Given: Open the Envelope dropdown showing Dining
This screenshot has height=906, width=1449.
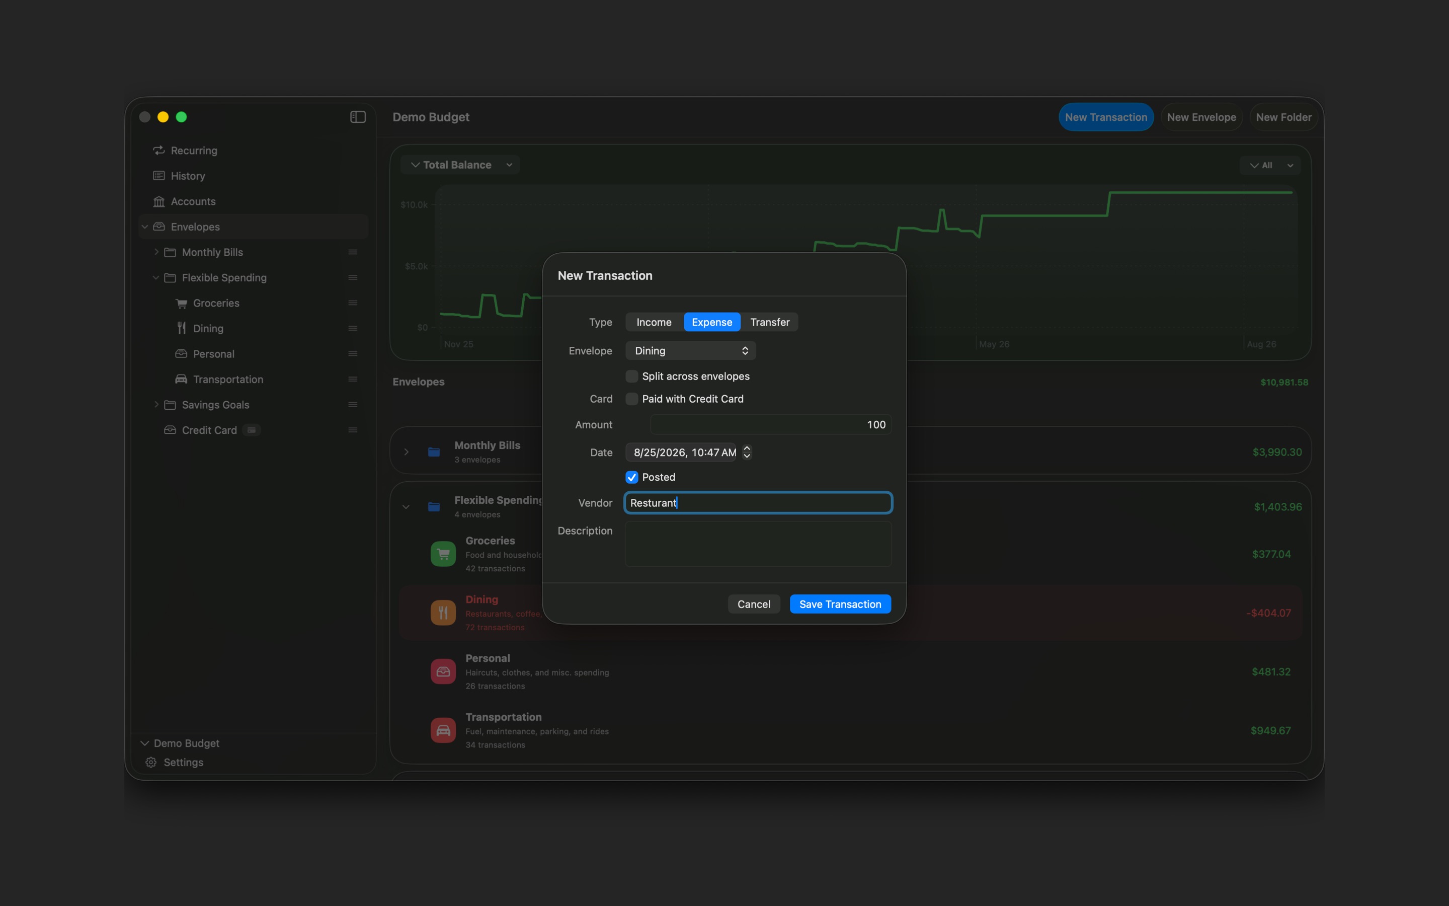Looking at the screenshot, I should tap(690, 350).
